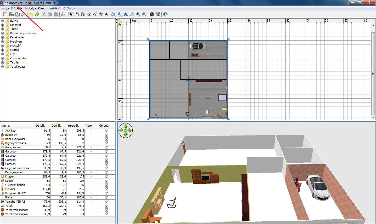Sort furniture by İsim column
Viewport: 376px width, 224px height.
click(17, 126)
